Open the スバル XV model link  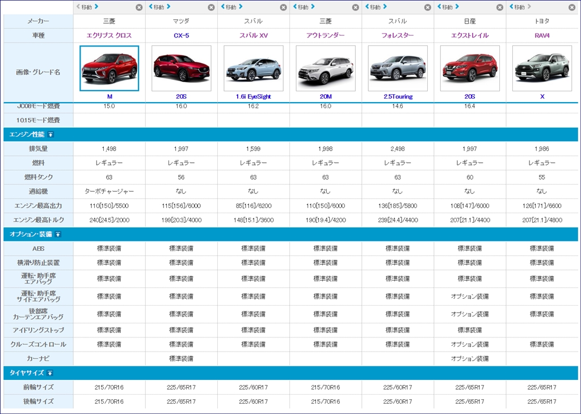point(254,36)
